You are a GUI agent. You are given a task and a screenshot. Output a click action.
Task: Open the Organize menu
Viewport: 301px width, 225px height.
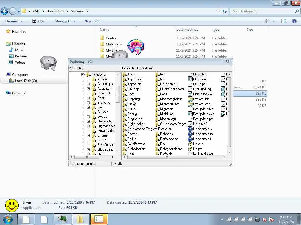coord(14,21)
